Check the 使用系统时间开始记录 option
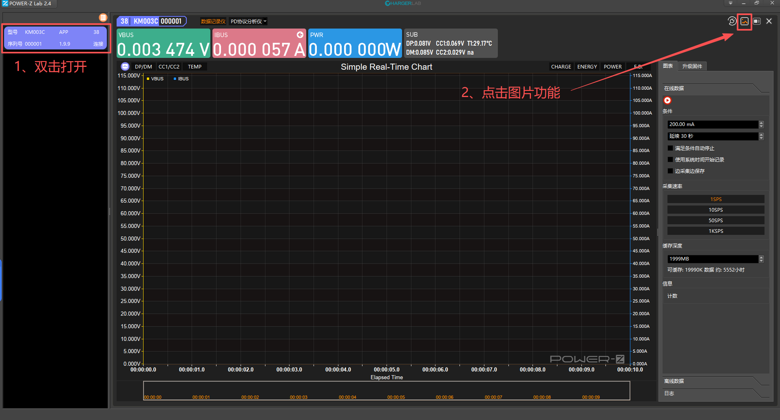This screenshot has width=780, height=420. pos(670,159)
